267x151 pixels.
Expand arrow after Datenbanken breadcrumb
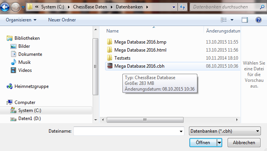pyautogui.click(x=147, y=7)
